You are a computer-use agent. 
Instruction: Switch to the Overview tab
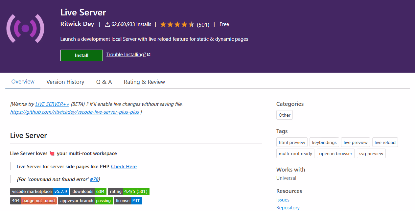[23, 82]
